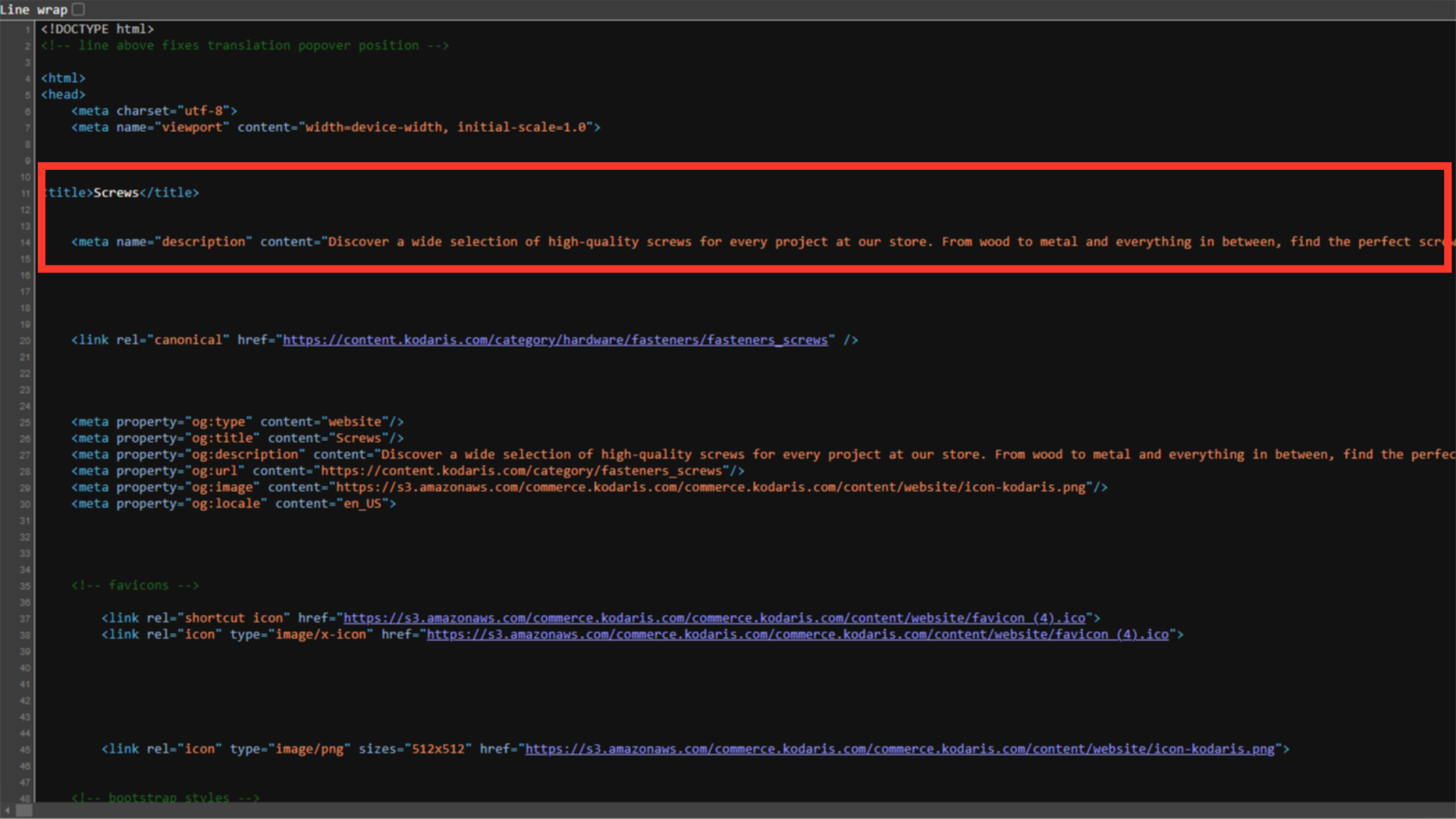Viewport: 1456px width, 819px height.
Task: Click line number 11 in the gutter
Action: pyautogui.click(x=25, y=193)
